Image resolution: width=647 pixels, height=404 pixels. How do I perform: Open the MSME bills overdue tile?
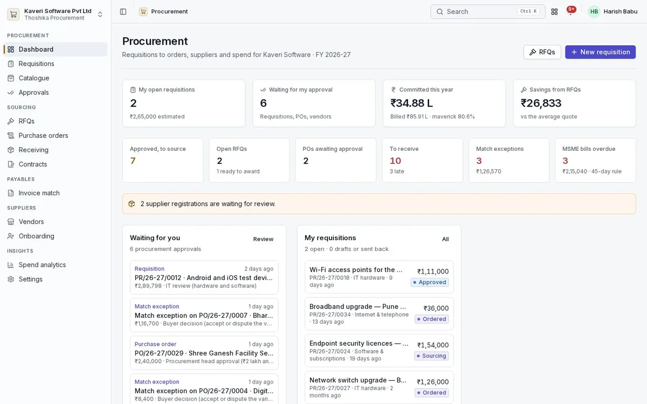click(595, 160)
